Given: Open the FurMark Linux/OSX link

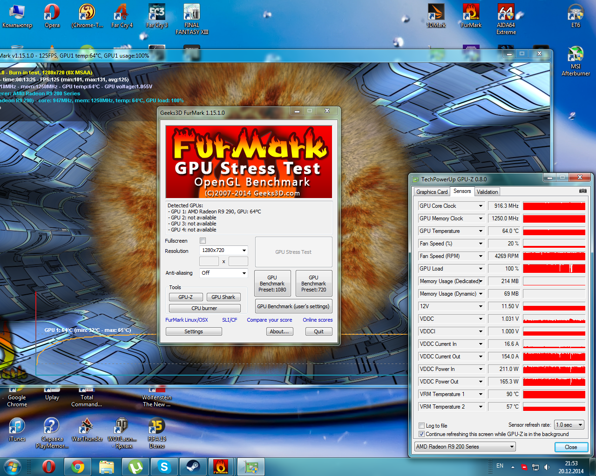Looking at the screenshot, I should coord(187,320).
